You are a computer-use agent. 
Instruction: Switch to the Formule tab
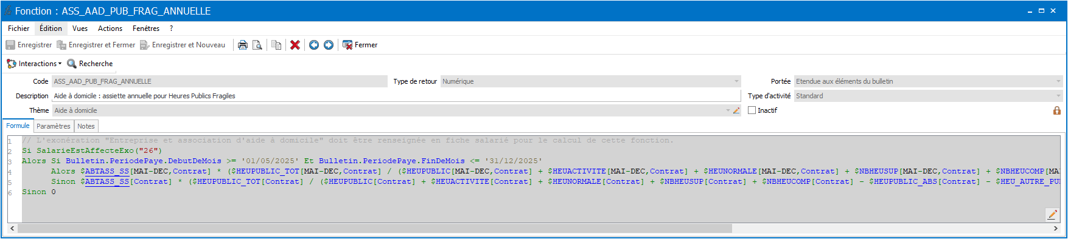[x=18, y=126]
